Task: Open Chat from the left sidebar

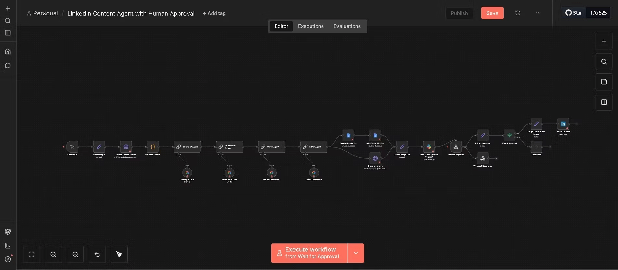Action: coord(8,66)
